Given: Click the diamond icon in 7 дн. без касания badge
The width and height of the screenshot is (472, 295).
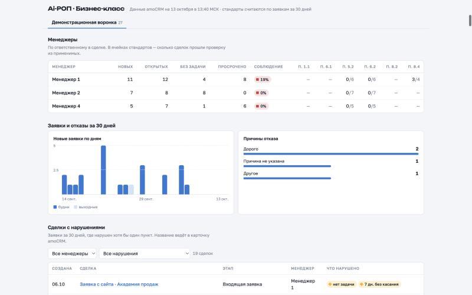Looking at the screenshot, I should click(x=362, y=284).
